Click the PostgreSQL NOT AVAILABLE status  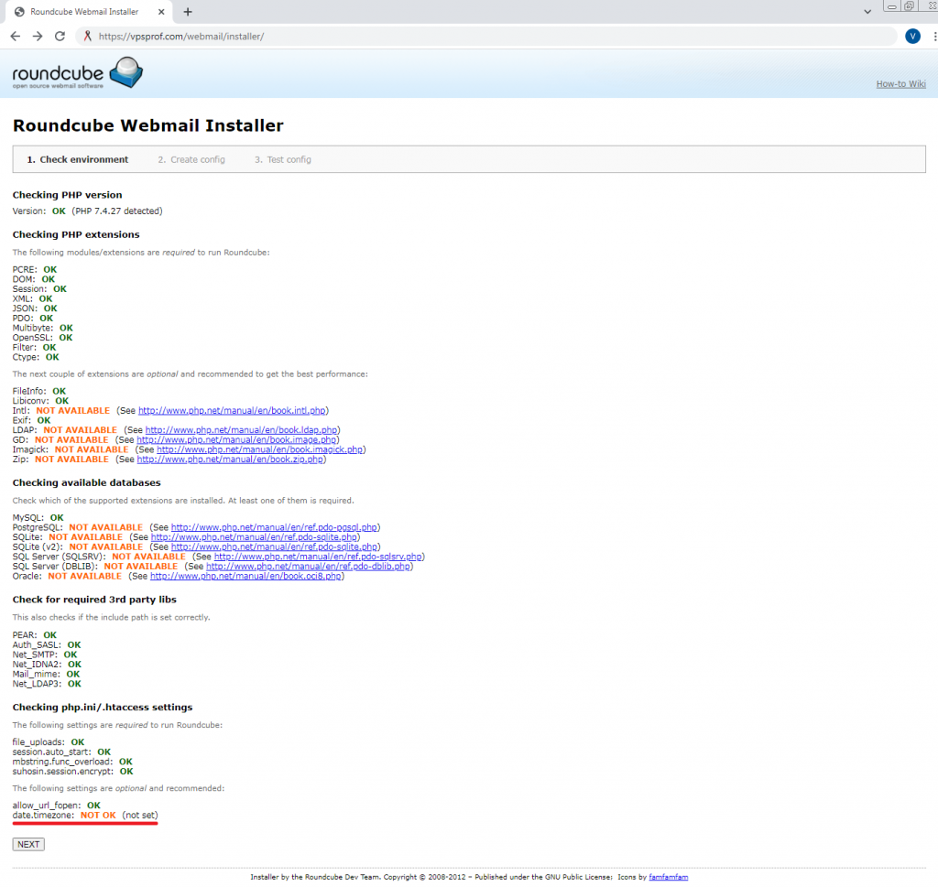pyautogui.click(x=106, y=528)
